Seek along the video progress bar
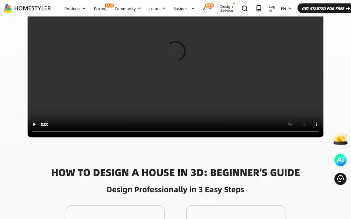This screenshot has height=219, width=351. coord(175,131)
